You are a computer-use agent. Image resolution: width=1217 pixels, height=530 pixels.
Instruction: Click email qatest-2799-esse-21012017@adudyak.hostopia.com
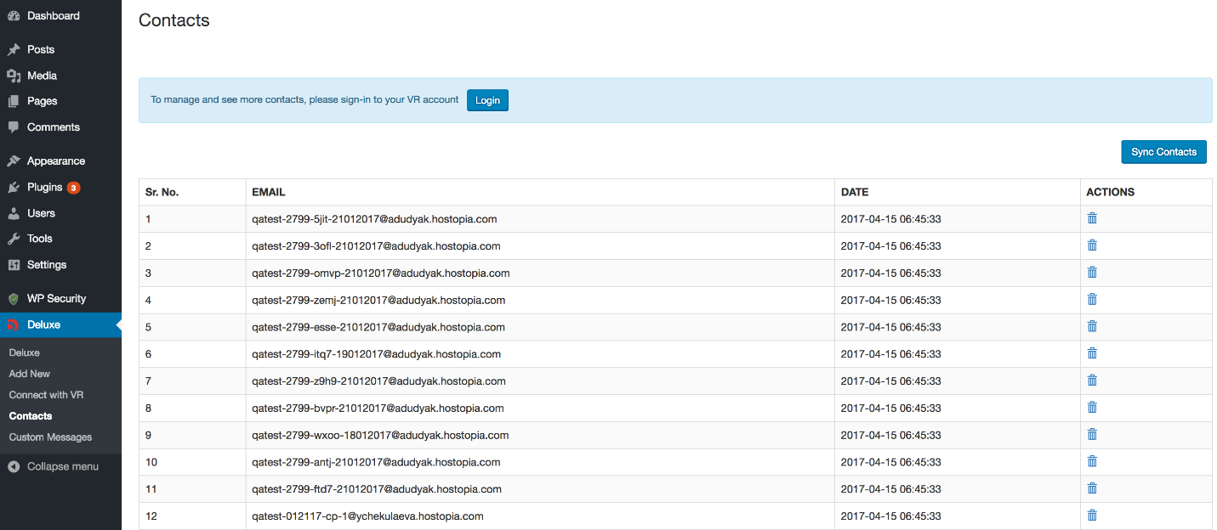click(378, 327)
